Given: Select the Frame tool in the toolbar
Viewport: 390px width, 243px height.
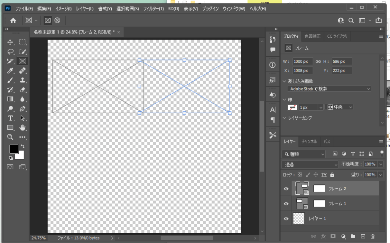Looking at the screenshot, I should tap(22, 61).
